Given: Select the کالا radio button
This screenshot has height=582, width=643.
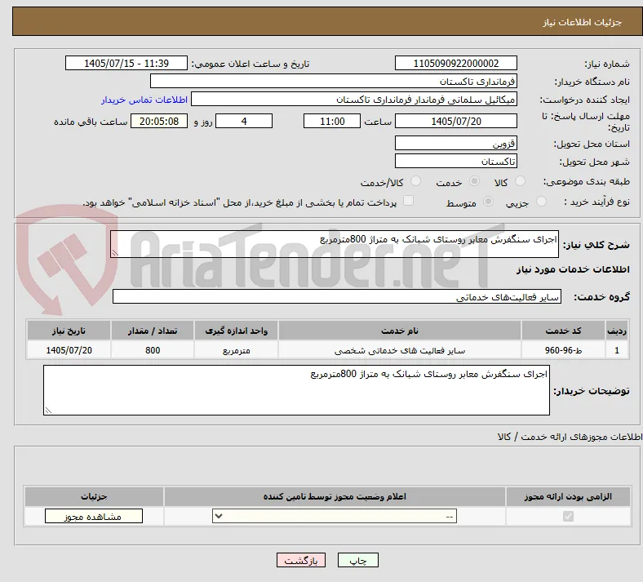Looking at the screenshot, I should (520, 181).
